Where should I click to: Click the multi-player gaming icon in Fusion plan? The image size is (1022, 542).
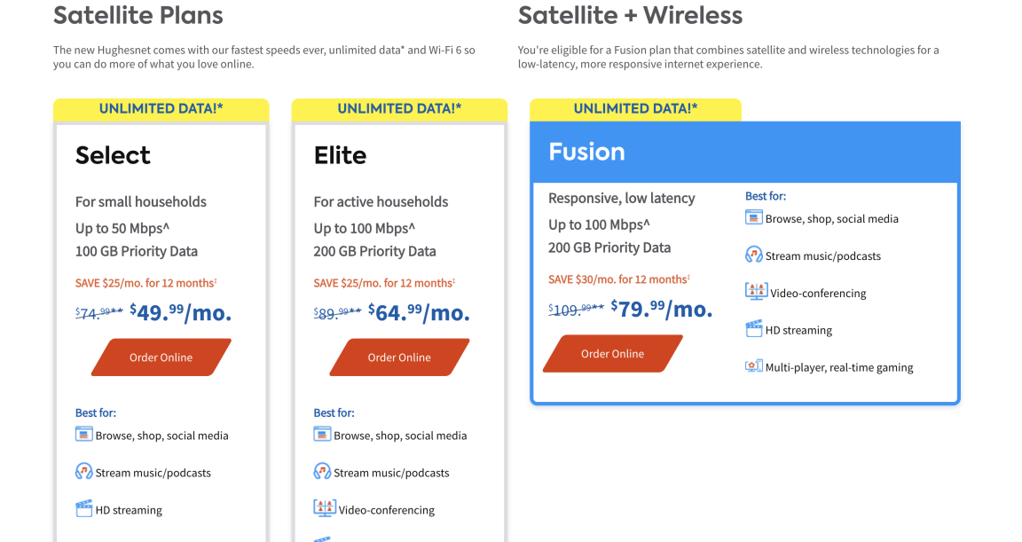[x=754, y=365]
